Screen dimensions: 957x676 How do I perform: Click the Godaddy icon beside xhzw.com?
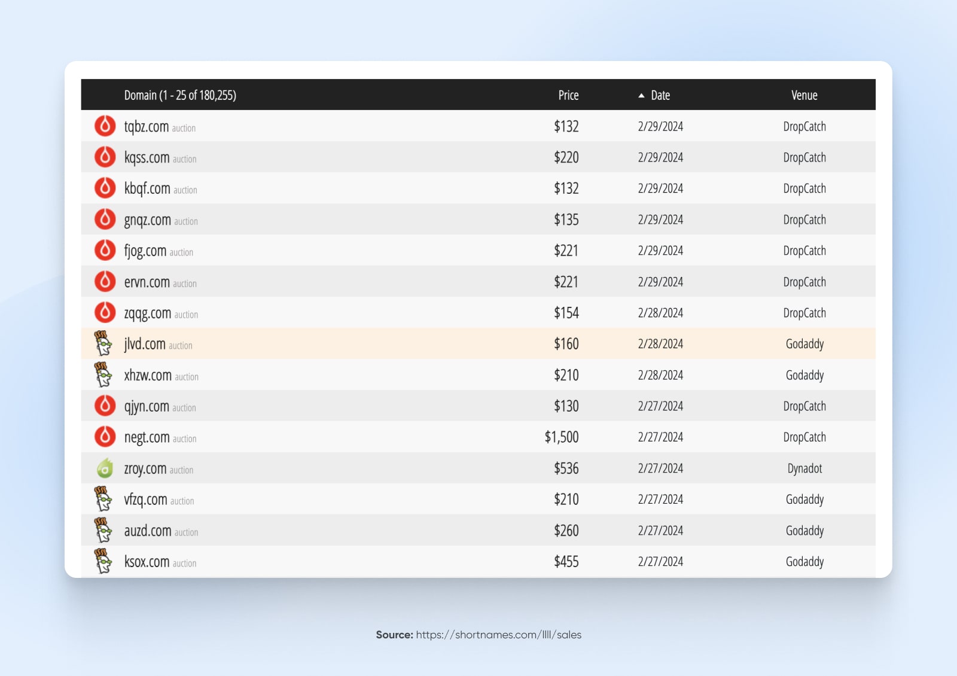click(105, 375)
